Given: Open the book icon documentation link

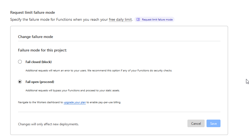Looking at the screenshot, I should (138, 20).
